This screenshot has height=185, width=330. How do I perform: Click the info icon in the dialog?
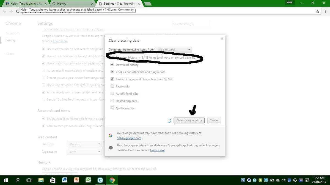click(x=111, y=147)
